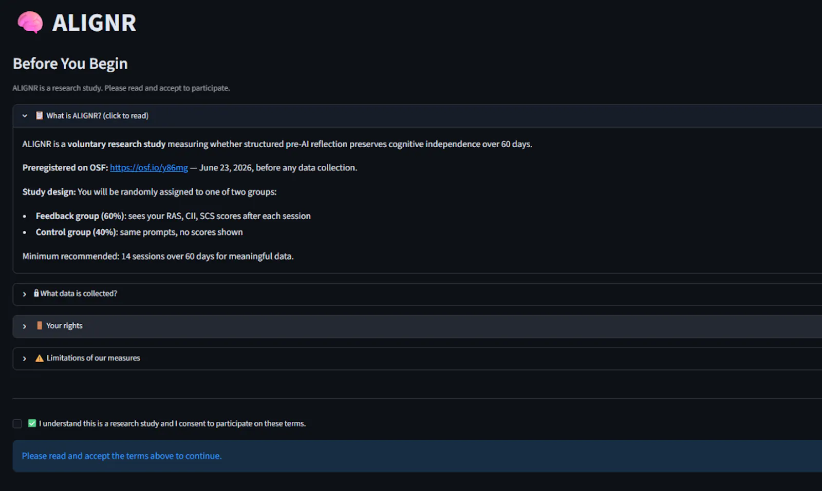Click the warning triangle icon for Limitations
Screen dimensions: 822x491
(40, 358)
